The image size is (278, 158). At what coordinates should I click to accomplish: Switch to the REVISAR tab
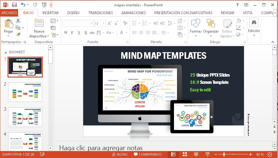click(227, 13)
